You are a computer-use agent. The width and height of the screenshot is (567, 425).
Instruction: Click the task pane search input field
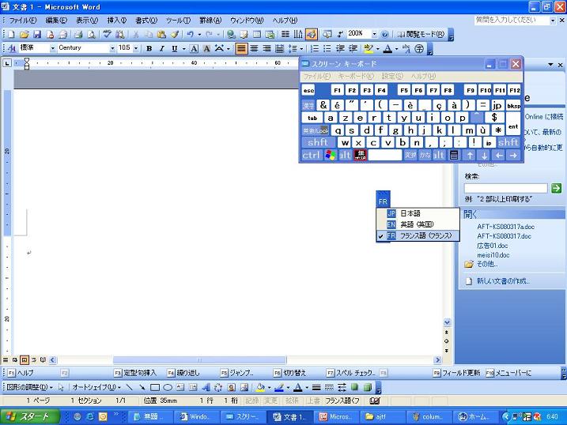tap(505, 188)
